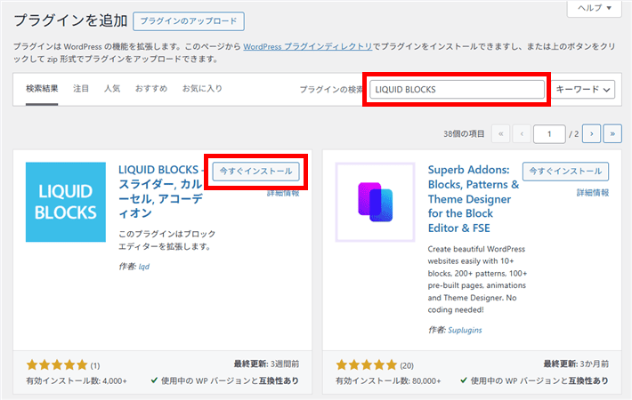Jump to last page of results
The height and width of the screenshot is (400, 632).
tap(612, 134)
